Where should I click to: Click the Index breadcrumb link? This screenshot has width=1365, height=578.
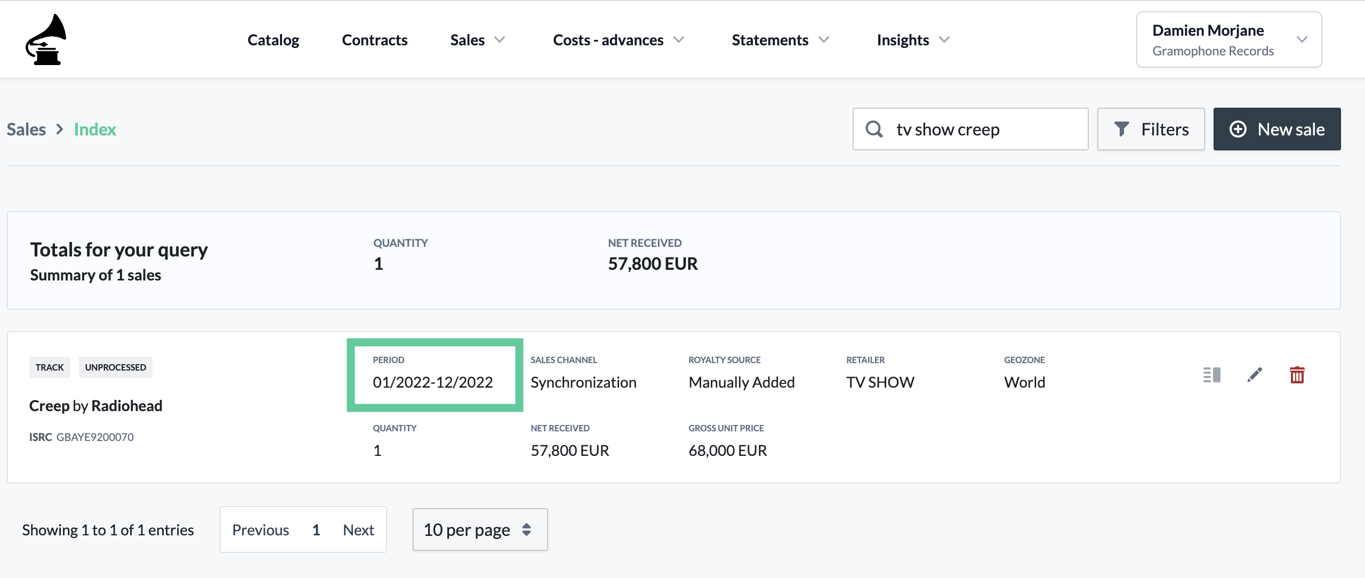[x=95, y=129]
